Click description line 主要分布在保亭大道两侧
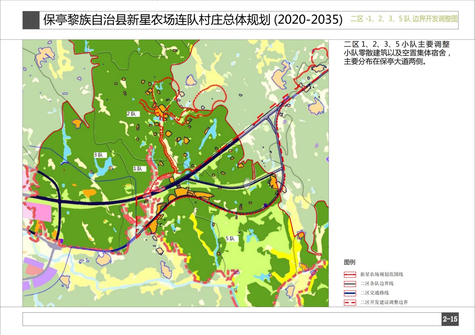Image resolution: width=475 pixels, height=335 pixels. (x=385, y=62)
